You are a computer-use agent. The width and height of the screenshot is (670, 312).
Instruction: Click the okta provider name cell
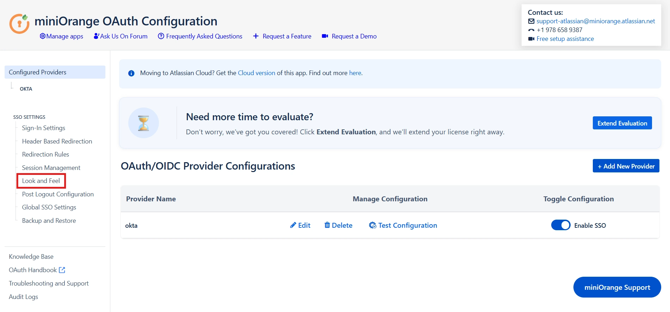pyautogui.click(x=131, y=226)
